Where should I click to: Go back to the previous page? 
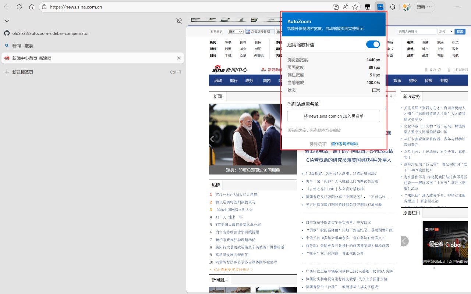7,7
